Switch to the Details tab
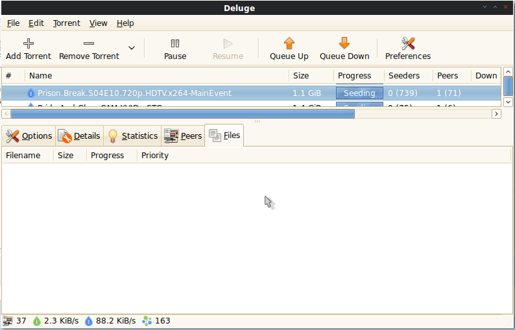This screenshot has width=515, height=330. pyautogui.click(x=79, y=136)
